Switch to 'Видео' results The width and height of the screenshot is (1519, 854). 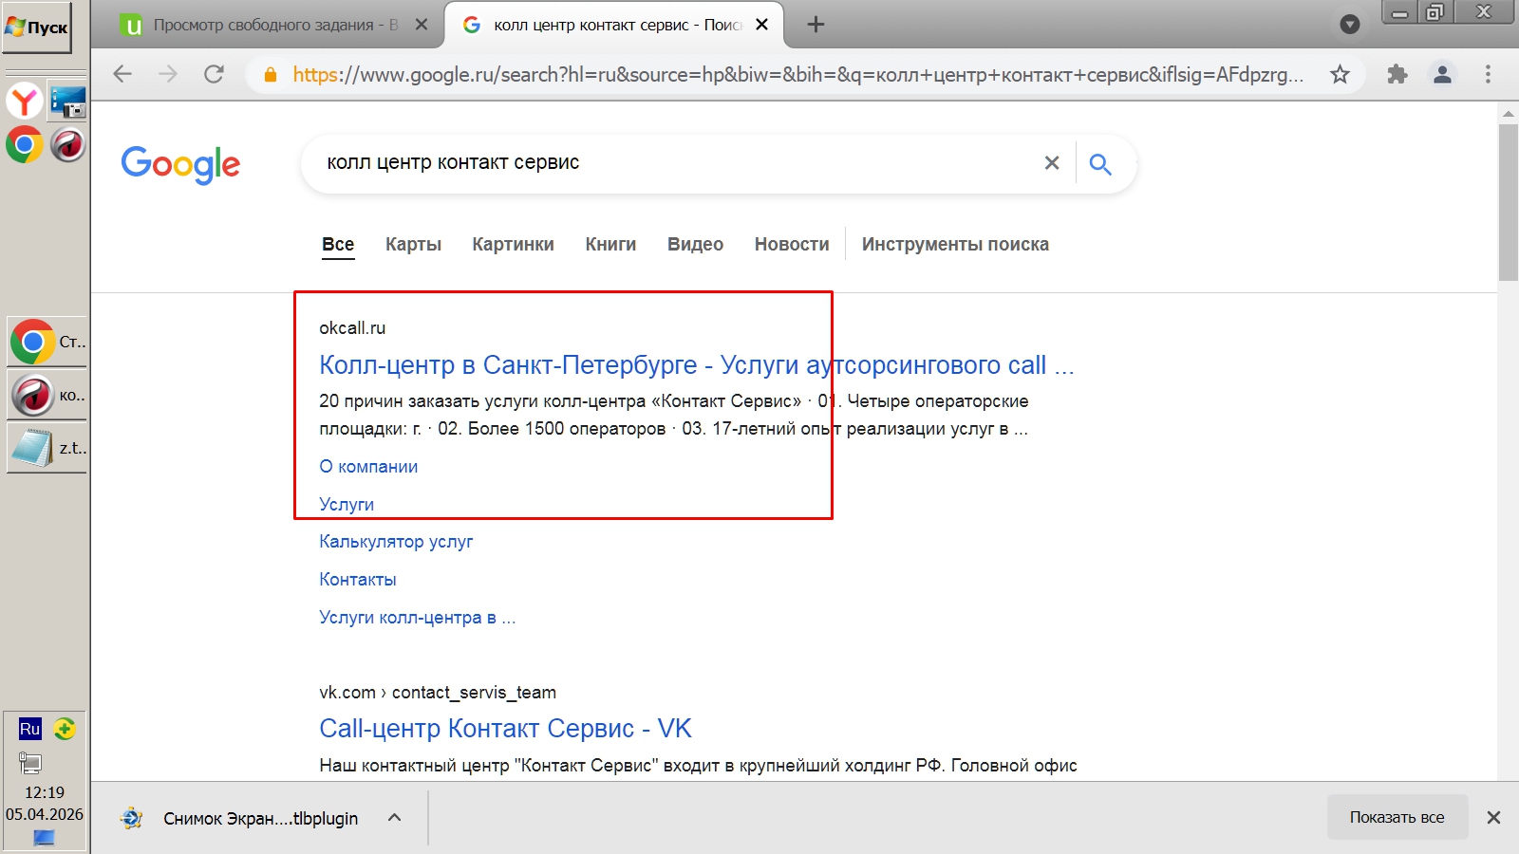pyautogui.click(x=695, y=245)
